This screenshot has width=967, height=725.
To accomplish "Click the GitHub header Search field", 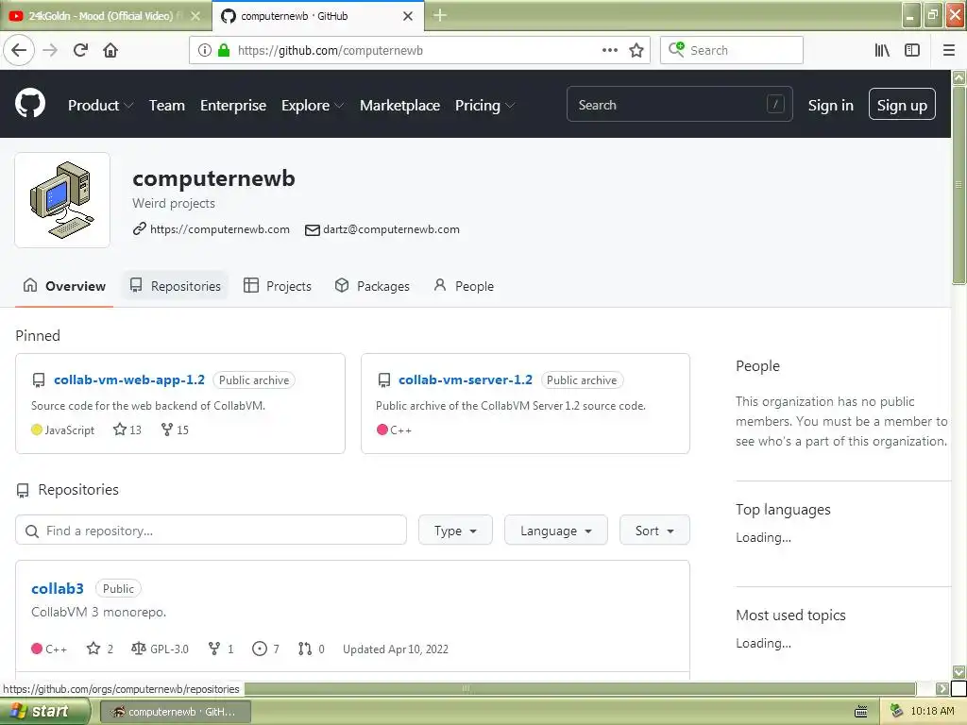I will tap(679, 104).
